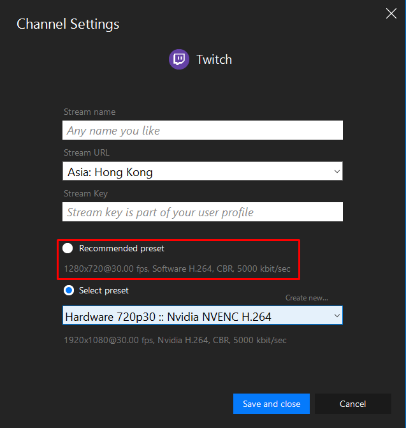Expand the Hardware 720p30 preset dropdown
Viewport: 406px width, 428px height.
click(203, 315)
